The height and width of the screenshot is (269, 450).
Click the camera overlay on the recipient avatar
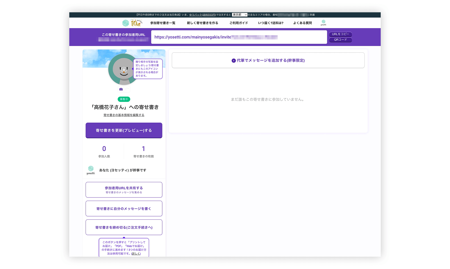coord(124,69)
